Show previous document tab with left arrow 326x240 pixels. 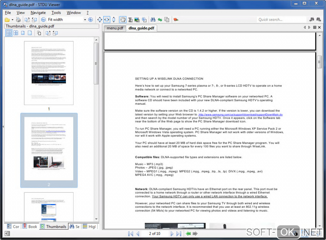305,27
